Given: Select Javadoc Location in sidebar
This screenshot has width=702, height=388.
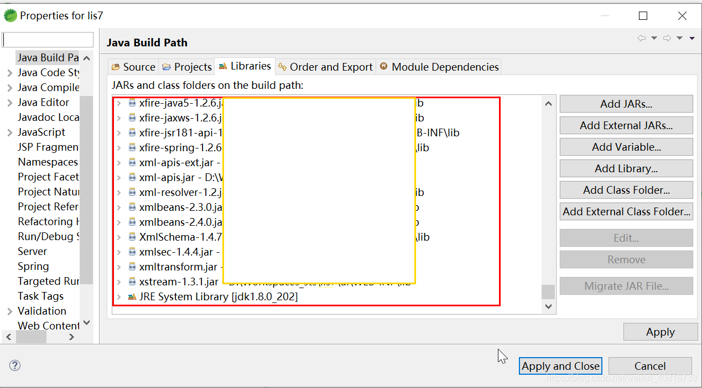Looking at the screenshot, I should point(48,118).
